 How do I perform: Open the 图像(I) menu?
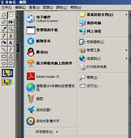tap(48, 7)
